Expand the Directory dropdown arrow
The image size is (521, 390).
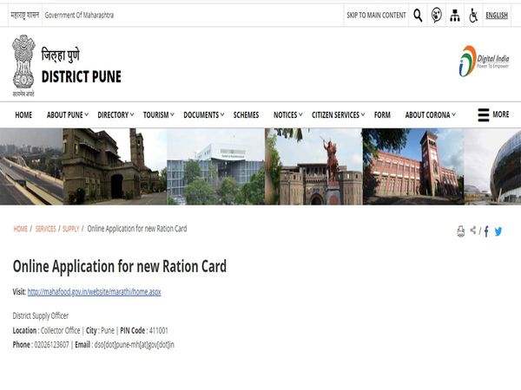point(132,114)
